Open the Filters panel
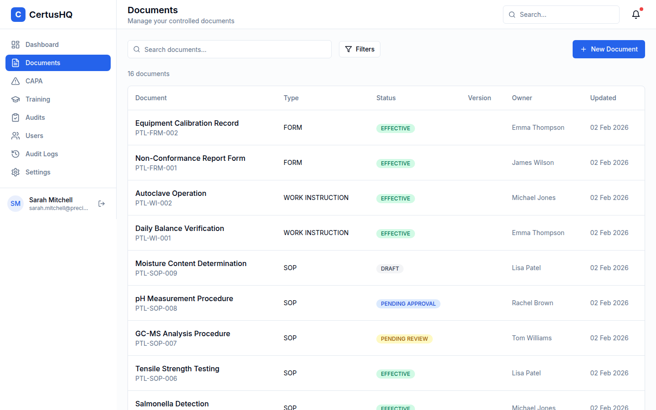This screenshot has height=410, width=656. click(359, 49)
